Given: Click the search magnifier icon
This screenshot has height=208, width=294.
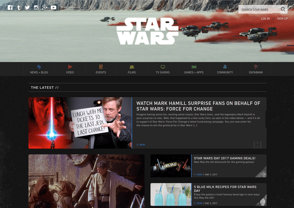Looking at the screenshot, I should coord(283,9).
